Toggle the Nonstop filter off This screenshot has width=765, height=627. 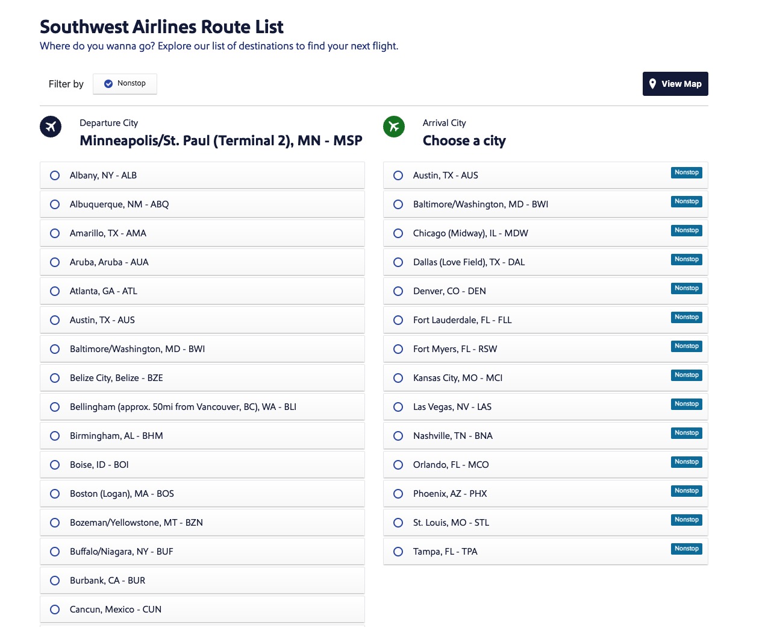pos(125,84)
